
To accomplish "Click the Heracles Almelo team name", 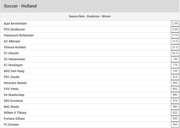I will 15,83.
